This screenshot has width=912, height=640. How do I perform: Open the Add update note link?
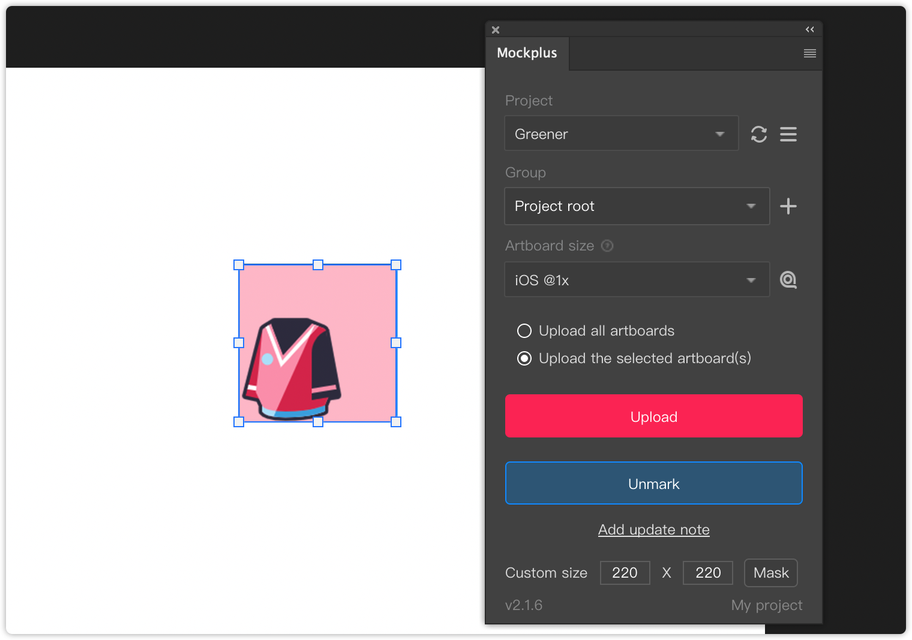tap(654, 530)
